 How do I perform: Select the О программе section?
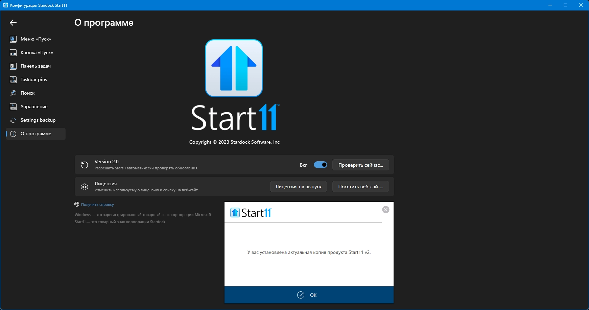click(x=36, y=134)
